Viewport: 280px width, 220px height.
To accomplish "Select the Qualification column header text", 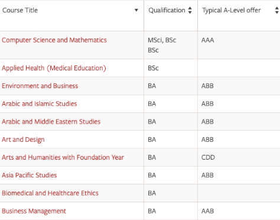I will [x=167, y=10].
